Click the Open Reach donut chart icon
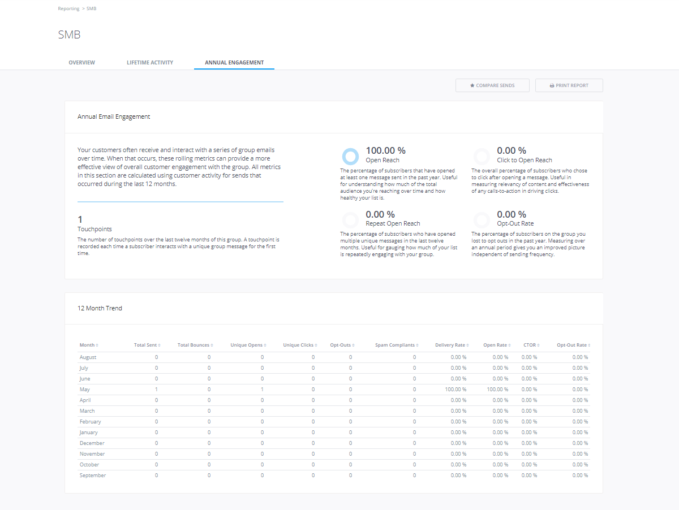The image size is (679, 510). click(x=351, y=156)
